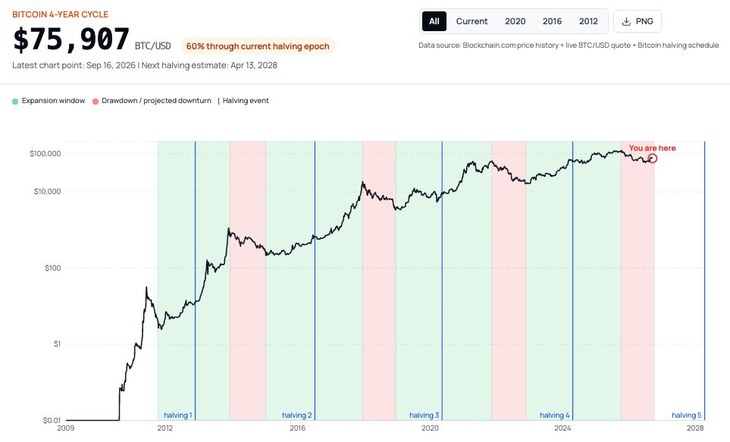Click the halving 1 marker label
This screenshot has width=730, height=442.
[x=178, y=415]
